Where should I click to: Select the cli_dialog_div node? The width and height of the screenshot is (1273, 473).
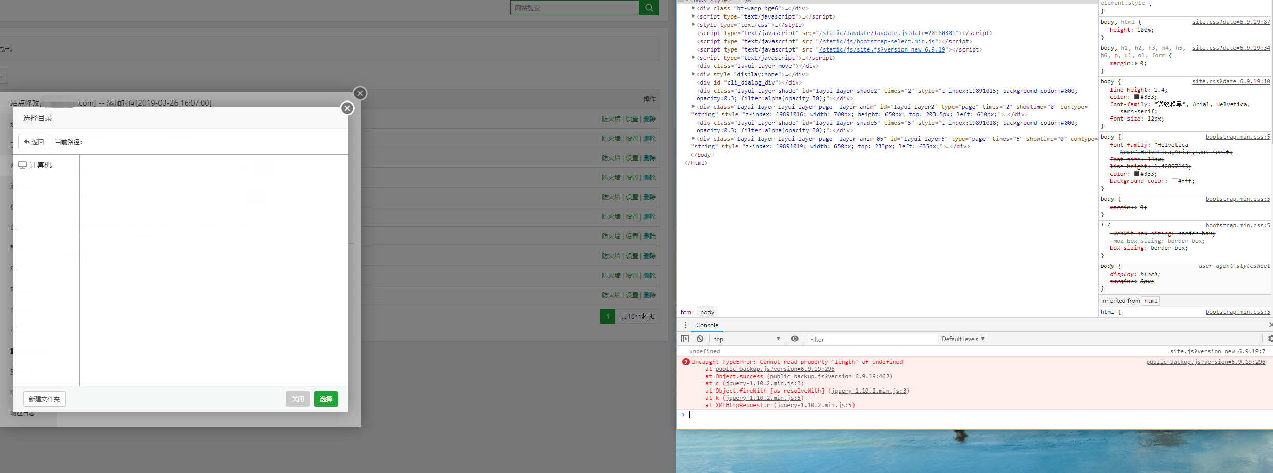pos(749,82)
